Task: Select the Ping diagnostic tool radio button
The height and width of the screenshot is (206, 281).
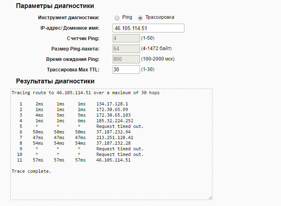Action: pos(117,18)
